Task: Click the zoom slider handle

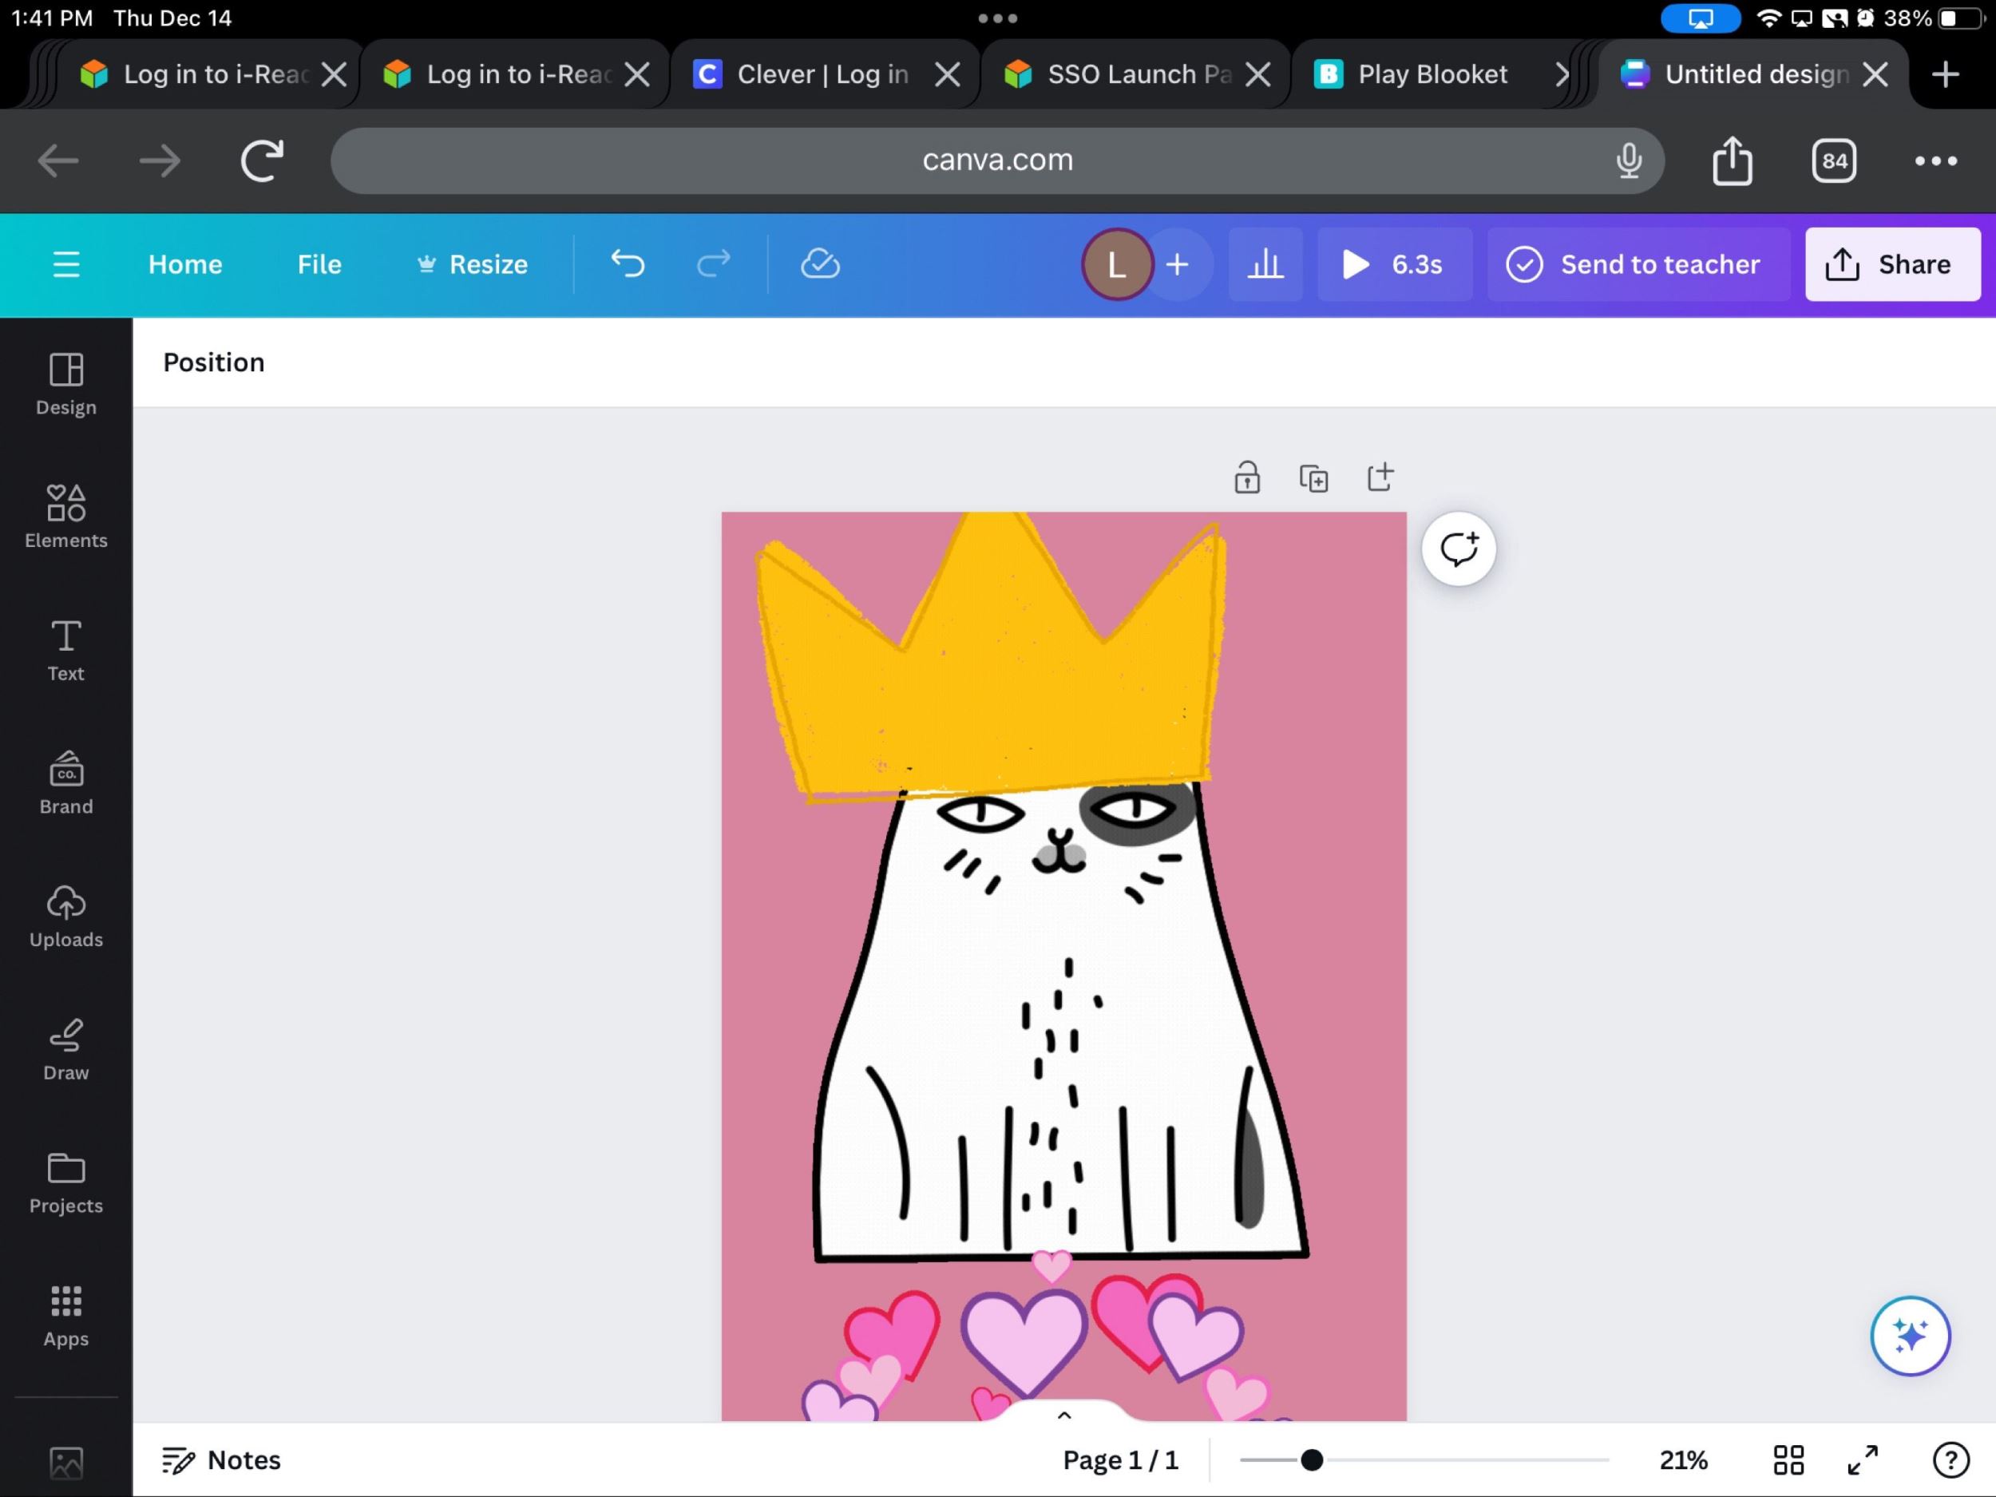Action: point(1311,1459)
